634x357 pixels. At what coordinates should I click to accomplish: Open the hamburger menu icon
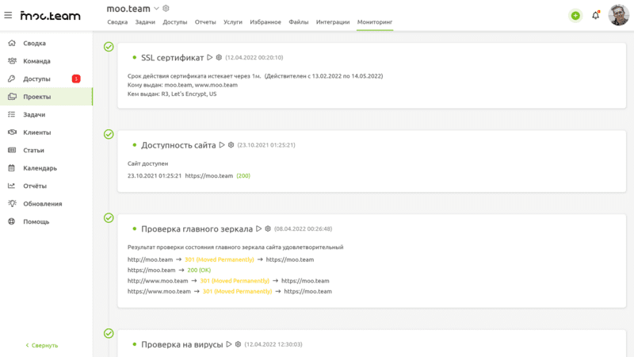[x=8, y=15]
